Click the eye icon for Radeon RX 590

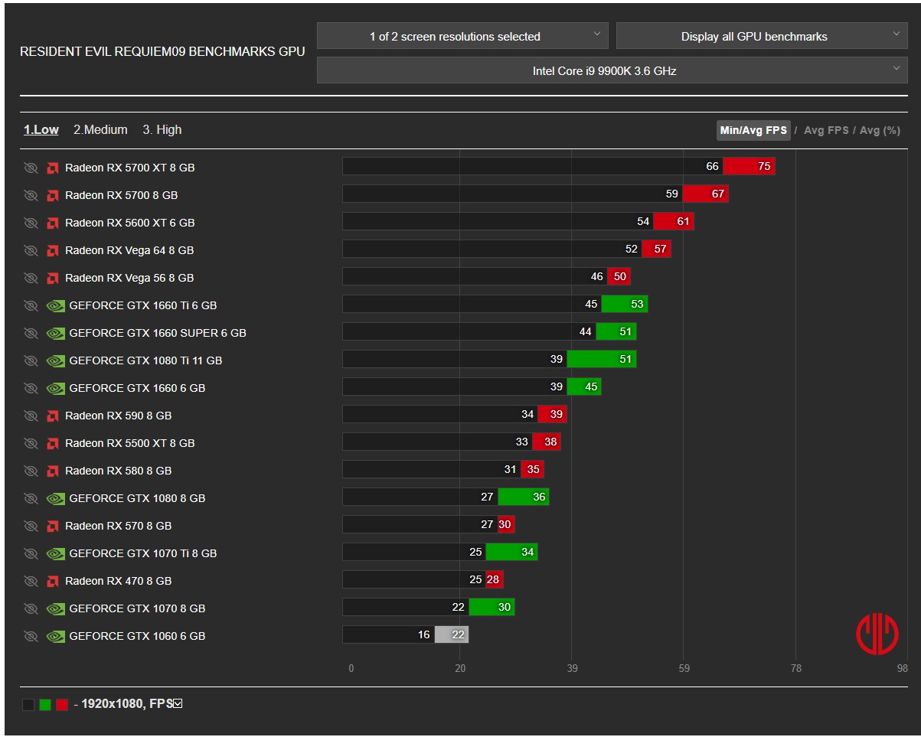(31, 416)
